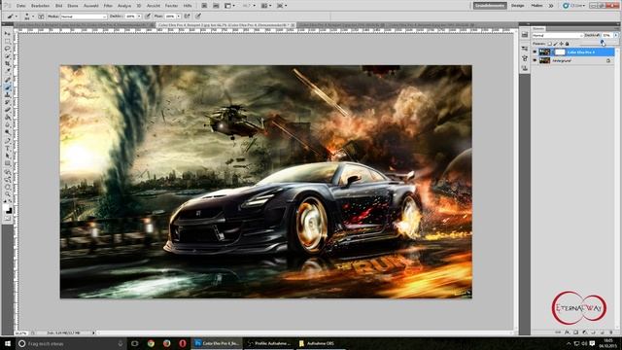
Task: Switch to the Design workspace
Action: (517, 6)
